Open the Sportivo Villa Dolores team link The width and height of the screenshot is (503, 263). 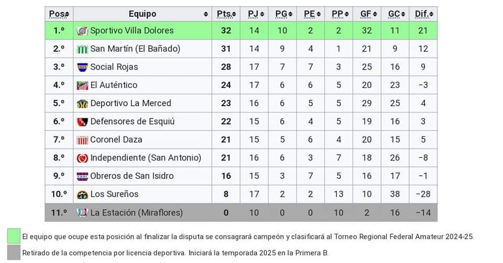click(132, 31)
